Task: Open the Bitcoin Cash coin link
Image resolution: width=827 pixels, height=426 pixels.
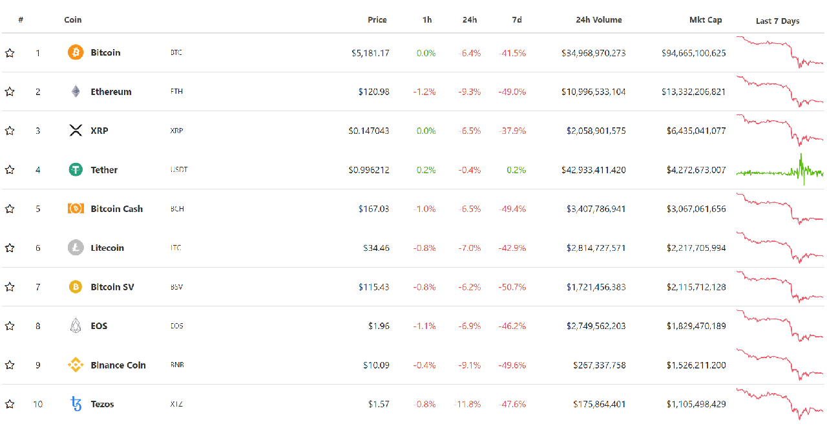Action: click(x=117, y=209)
